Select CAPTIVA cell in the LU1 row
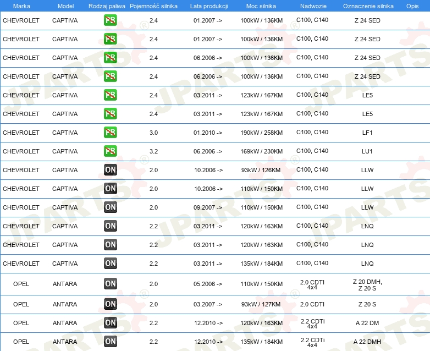Viewport: 430px width, 351px height. (65, 151)
